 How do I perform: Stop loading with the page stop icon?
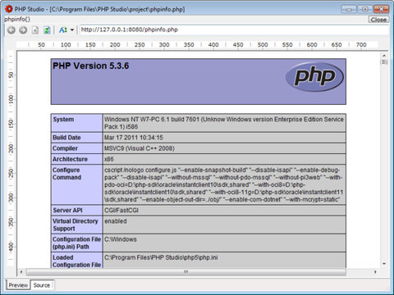click(x=35, y=30)
